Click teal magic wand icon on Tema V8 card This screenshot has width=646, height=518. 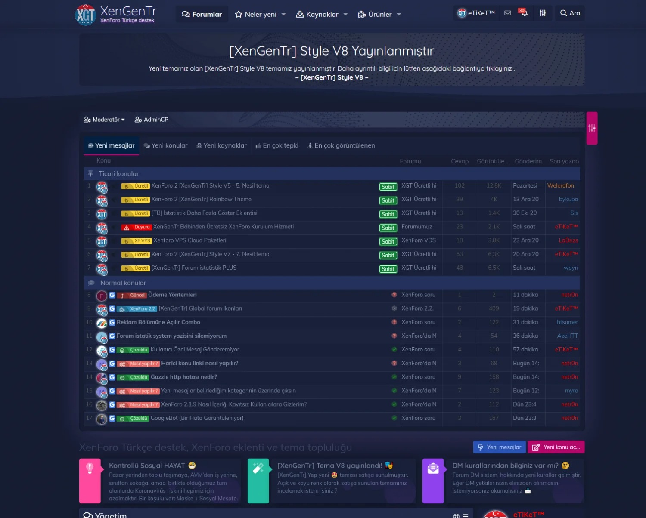pyautogui.click(x=258, y=469)
